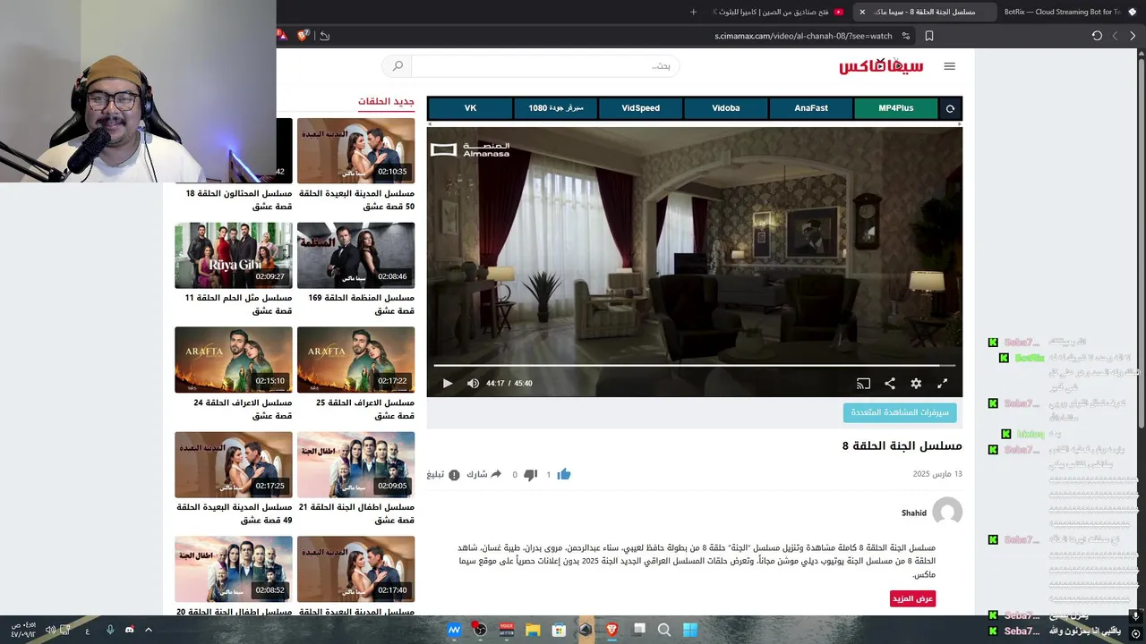
Task: Open thumbnail for اطفال الجنة الحلقة 21
Action: (x=355, y=464)
